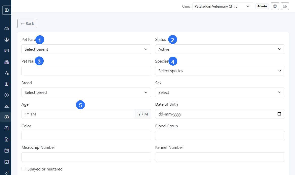Go back with the Back button
Image resolution: width=295 pixels, height=175 pixels.
[27, 23]
